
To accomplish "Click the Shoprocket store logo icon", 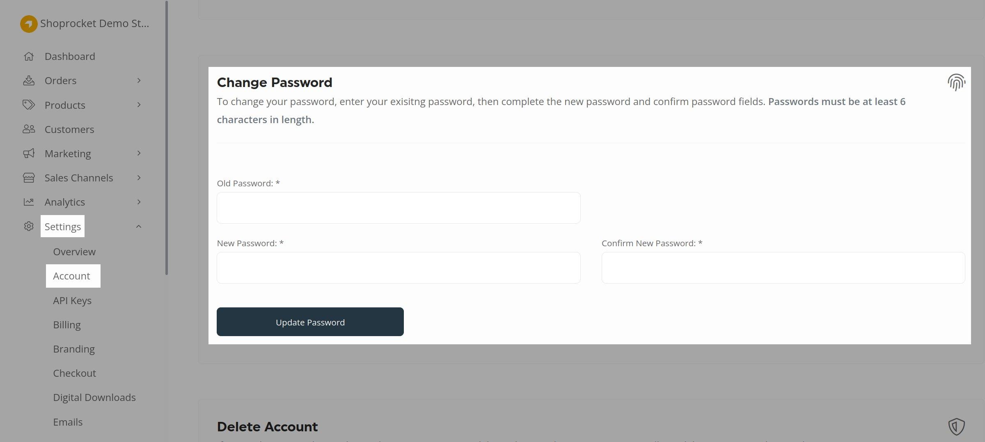I will pyautogui.click(x=29, y=24).
